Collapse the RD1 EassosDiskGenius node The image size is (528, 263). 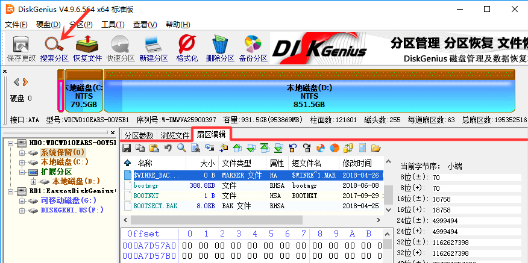click(10, 191)
